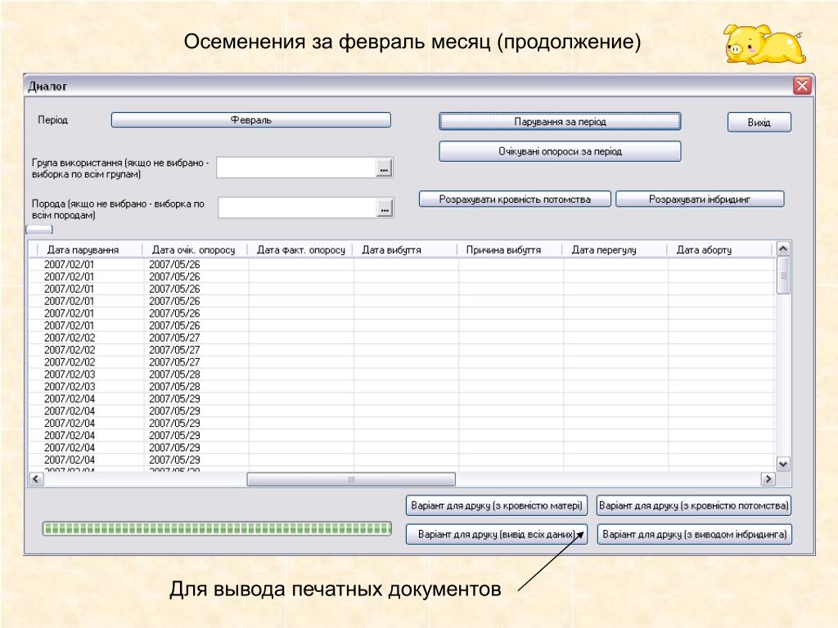Click Очікувані опороси за період button
This screenshot has width=838, height=628.
point(560,151)
